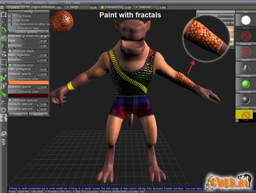
Task: Pick the dark red Concavity color swatch
Action: click(x=28, y=95)
